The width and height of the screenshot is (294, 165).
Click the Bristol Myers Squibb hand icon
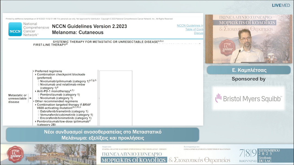[x=218, y=98]
